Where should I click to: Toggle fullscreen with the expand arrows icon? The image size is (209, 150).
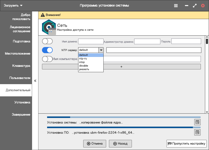195,5
